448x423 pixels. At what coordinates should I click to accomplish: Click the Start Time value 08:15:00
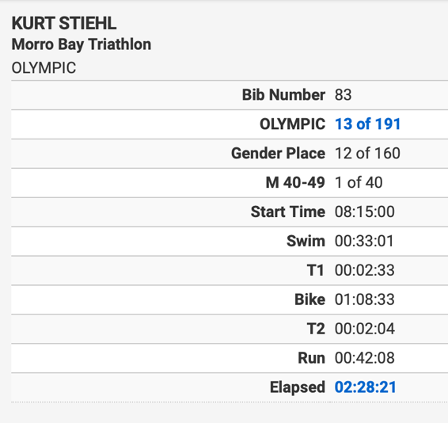(x=365, y=211)
